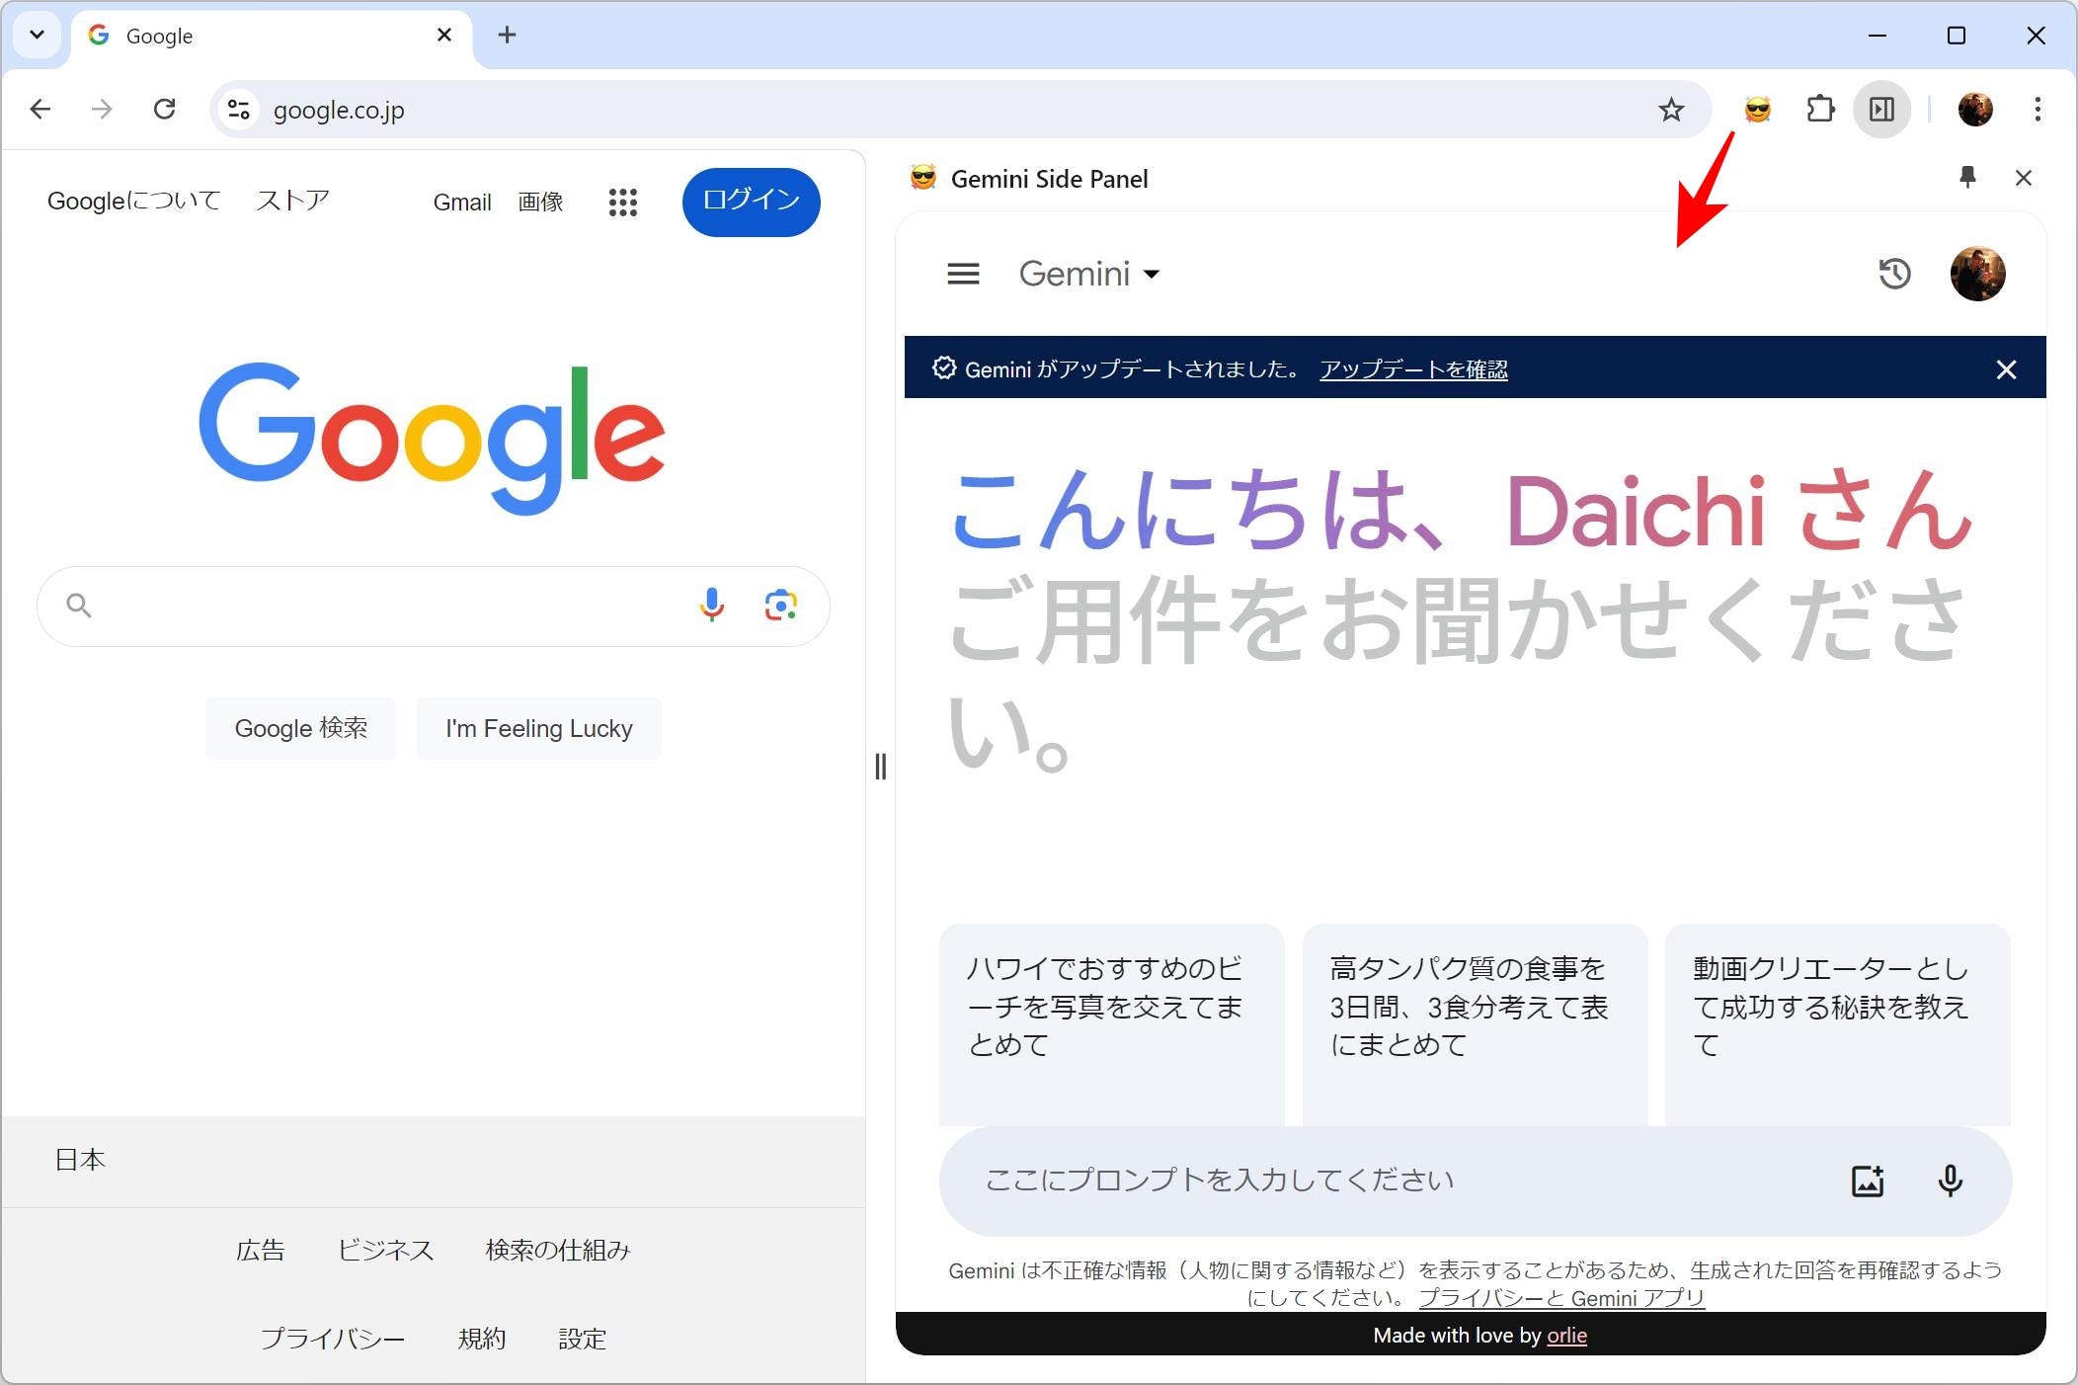Click the Google 検索 button
The width and height of the screenshot is (2078, 1385).
tap(300, 728)
